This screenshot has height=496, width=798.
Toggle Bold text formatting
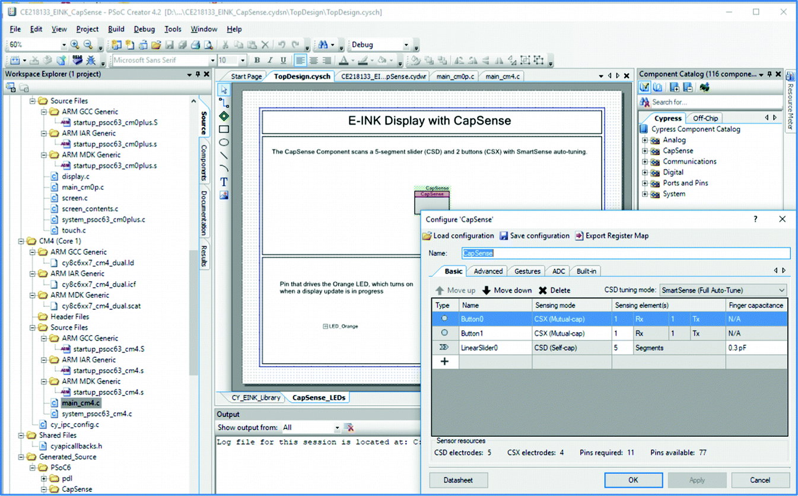[257, 61]
